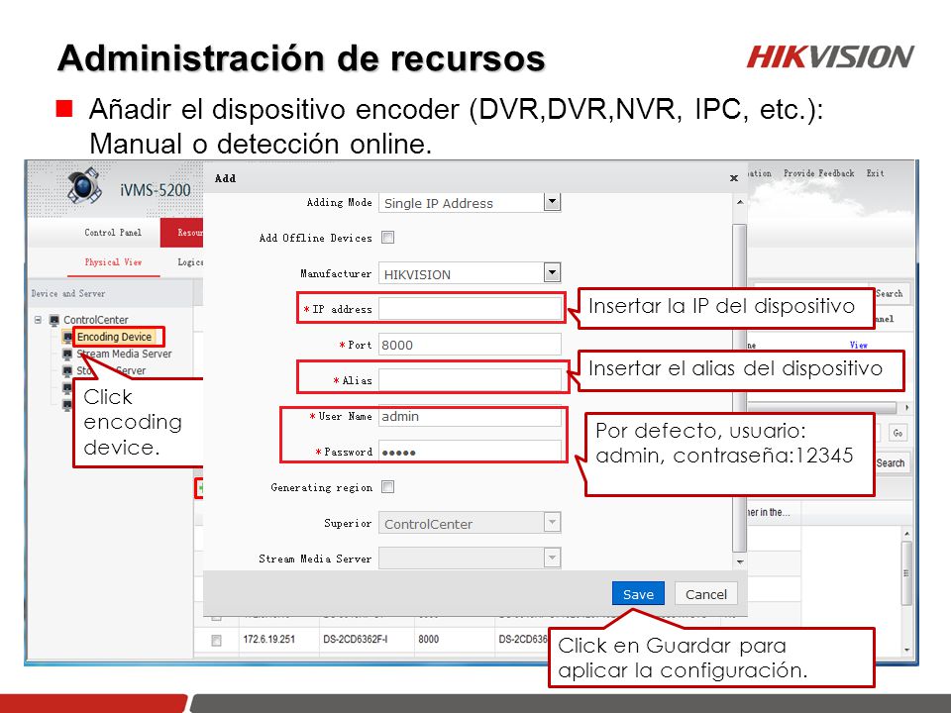Screen dimensions: 951x713
Task: Open Provide Feedback menu item
Action: tap(819, 173)
